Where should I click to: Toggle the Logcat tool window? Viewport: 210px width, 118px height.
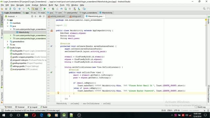tap(32, 107)
